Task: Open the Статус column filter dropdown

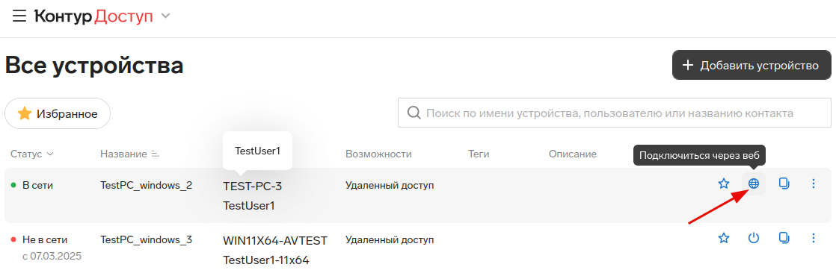Action: (32, 154)
